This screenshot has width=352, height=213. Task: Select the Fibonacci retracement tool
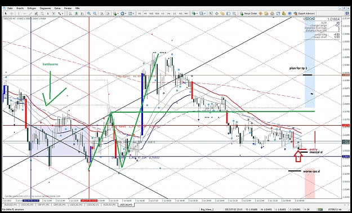(x=42, y=14)
